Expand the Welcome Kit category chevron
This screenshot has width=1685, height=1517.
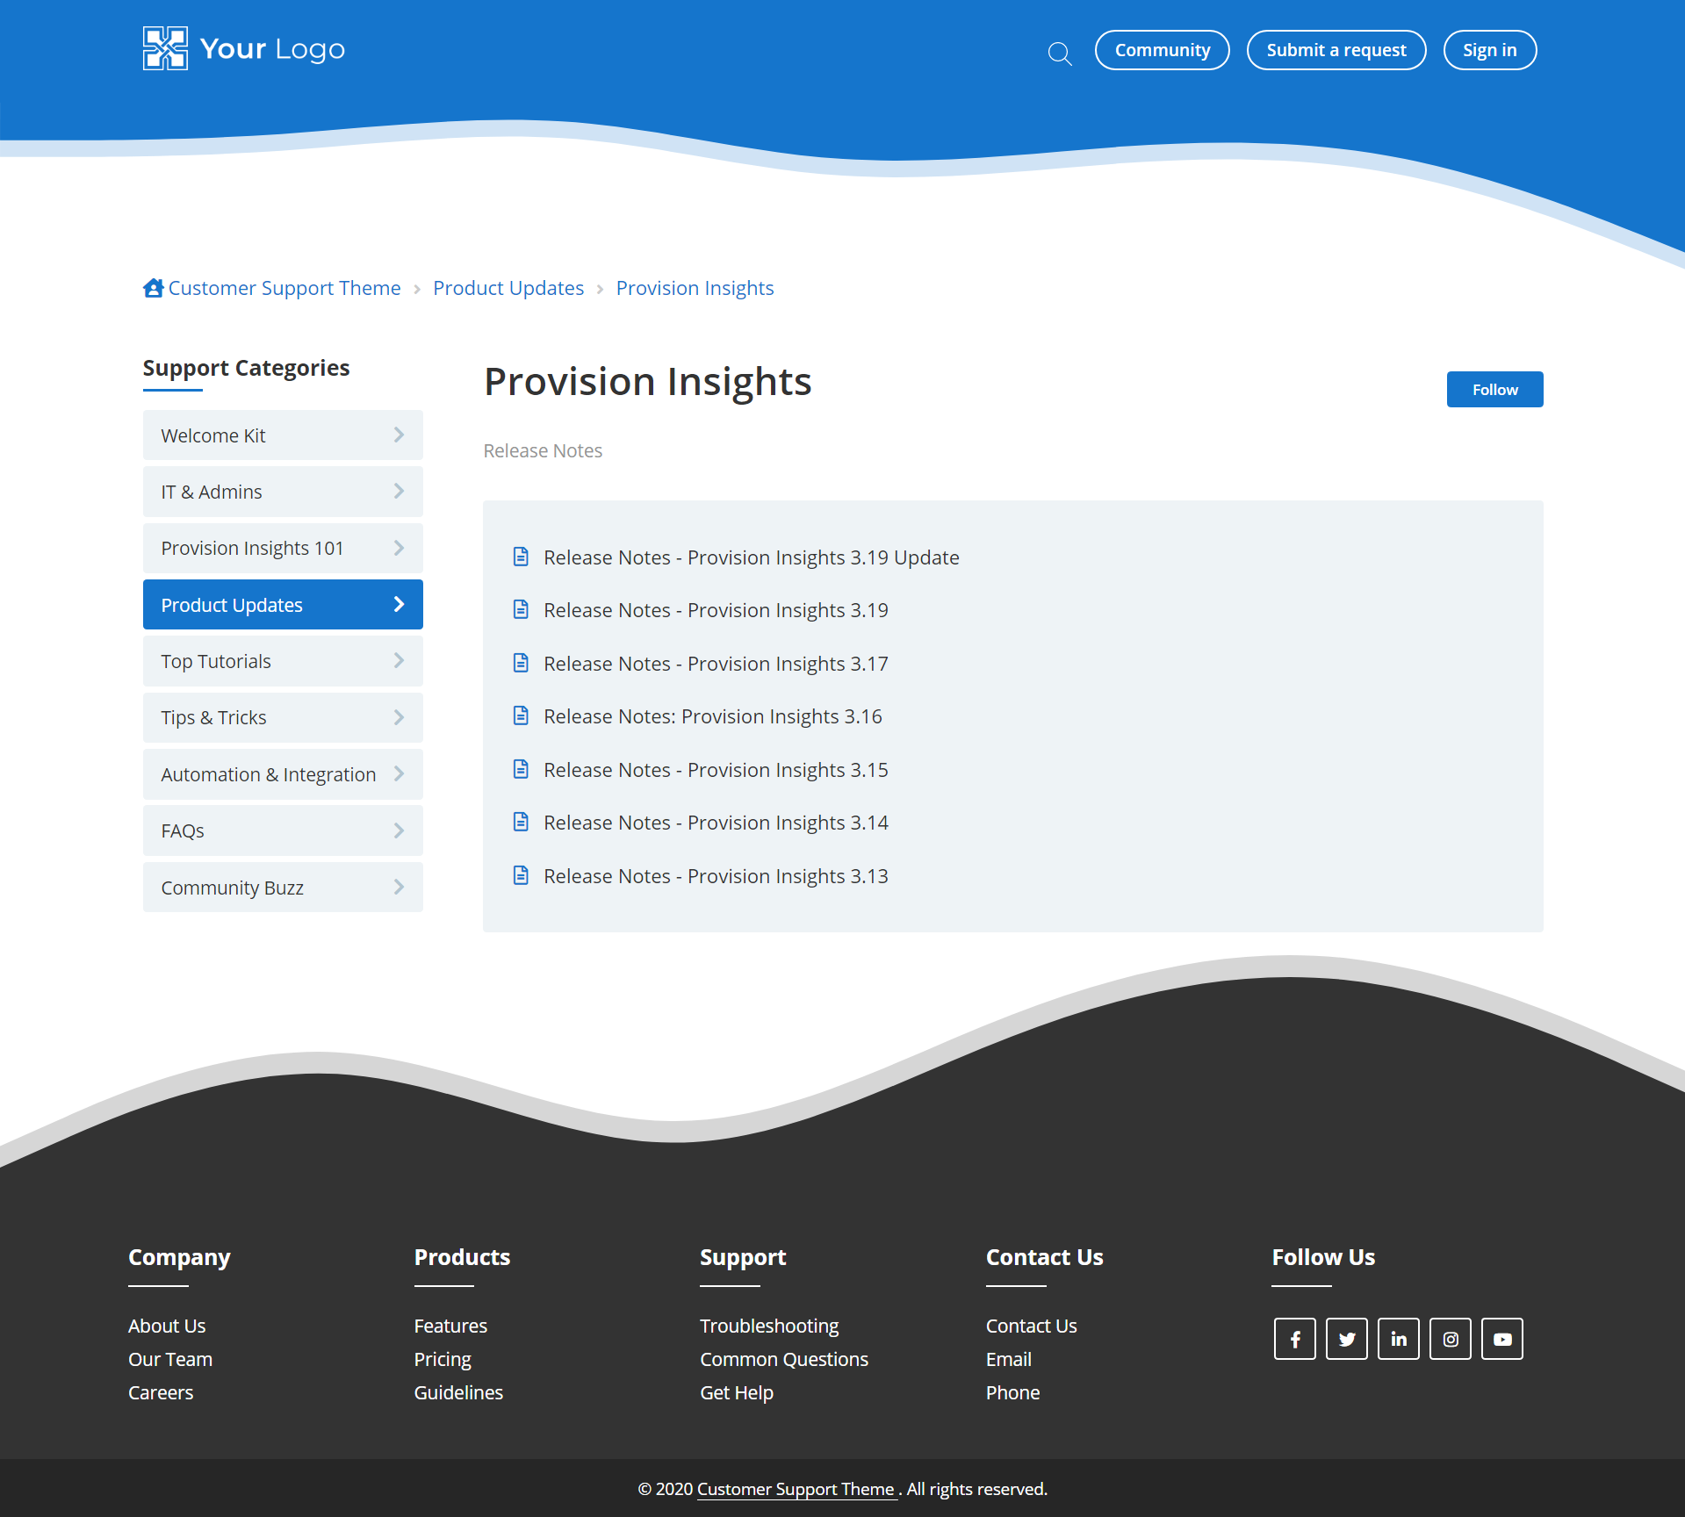pyautogui.click(x=399, y=435)
